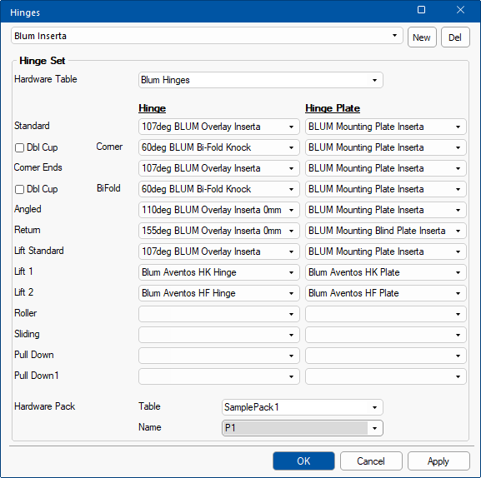
Task: Open Standard hinge dropdown
Action: (x=218, y=127)
